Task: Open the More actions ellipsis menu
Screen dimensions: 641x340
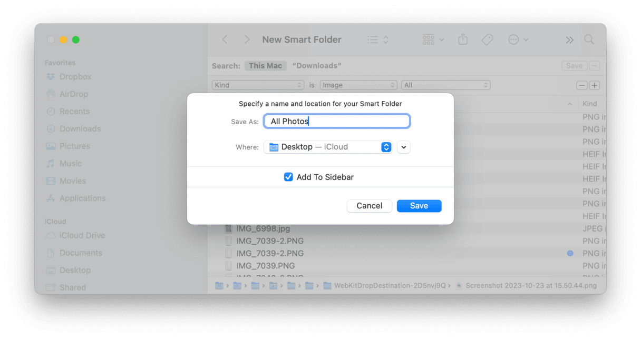Action: point(518,39)
